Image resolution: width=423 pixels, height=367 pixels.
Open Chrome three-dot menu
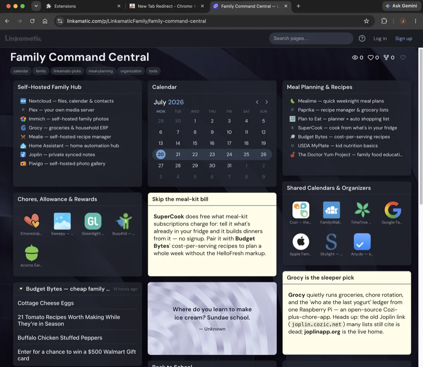click(416, 21)
